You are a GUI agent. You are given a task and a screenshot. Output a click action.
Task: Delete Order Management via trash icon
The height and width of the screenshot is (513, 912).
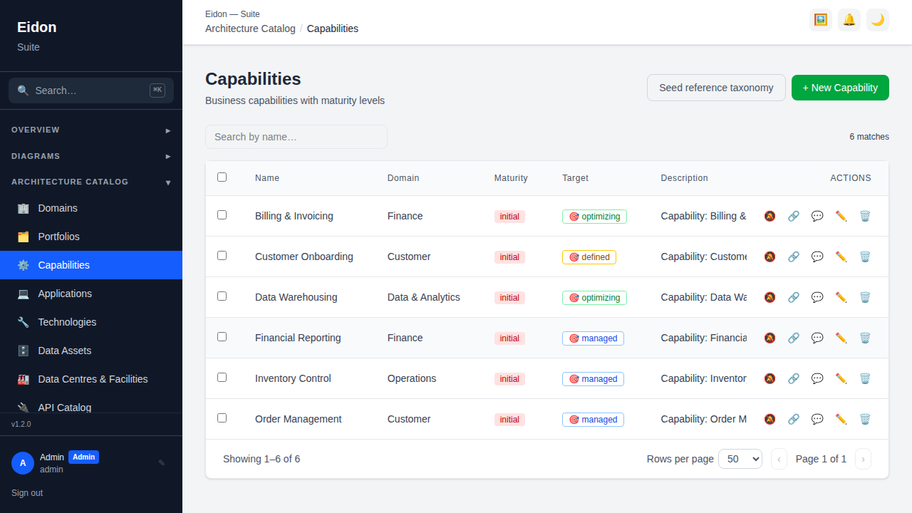865,419
